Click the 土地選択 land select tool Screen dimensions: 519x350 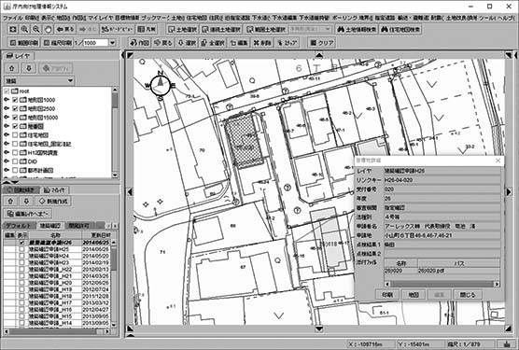click(182, 30)
